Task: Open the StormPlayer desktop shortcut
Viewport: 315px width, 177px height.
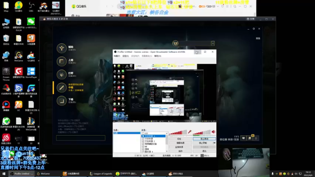Action: click(x=31, y=73)
